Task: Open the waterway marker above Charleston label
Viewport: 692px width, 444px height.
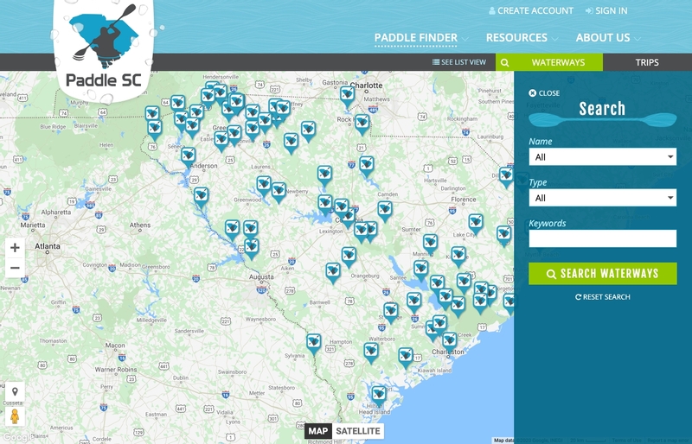Action: (449, 341)
